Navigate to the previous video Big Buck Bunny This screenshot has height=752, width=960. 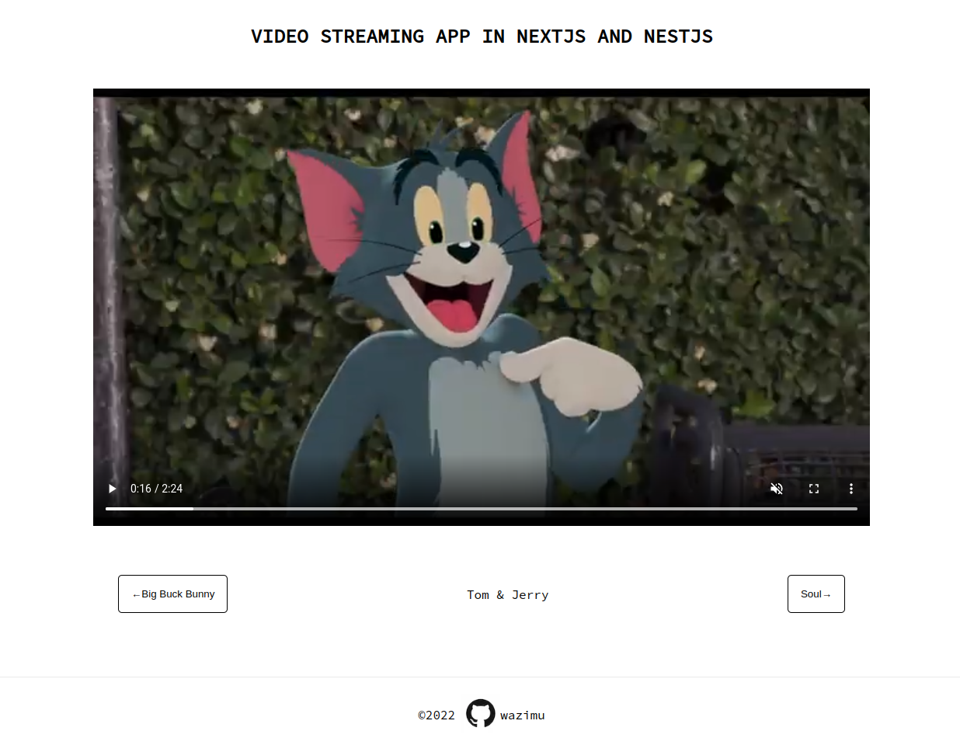tap(172, 594)
